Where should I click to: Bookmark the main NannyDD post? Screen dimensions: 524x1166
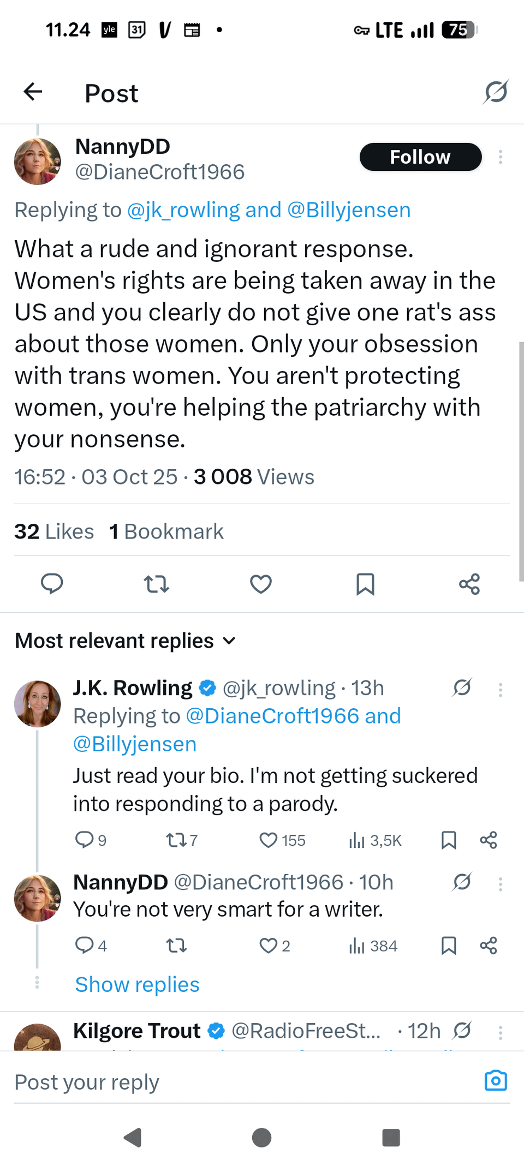point(365,584)
